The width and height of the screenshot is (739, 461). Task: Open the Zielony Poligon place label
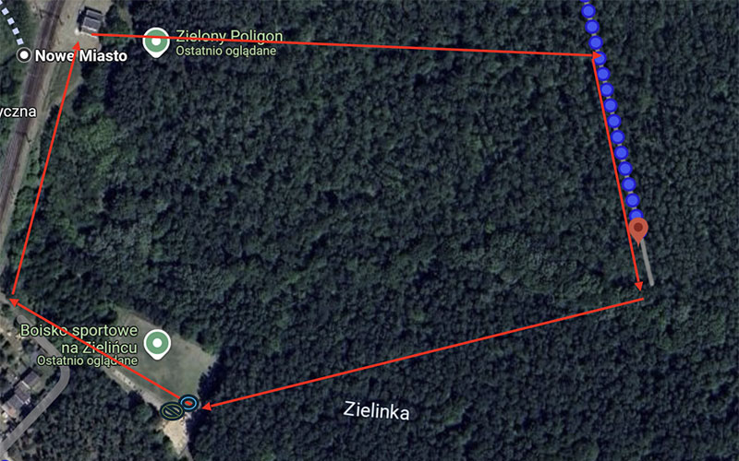coord(229,36)
